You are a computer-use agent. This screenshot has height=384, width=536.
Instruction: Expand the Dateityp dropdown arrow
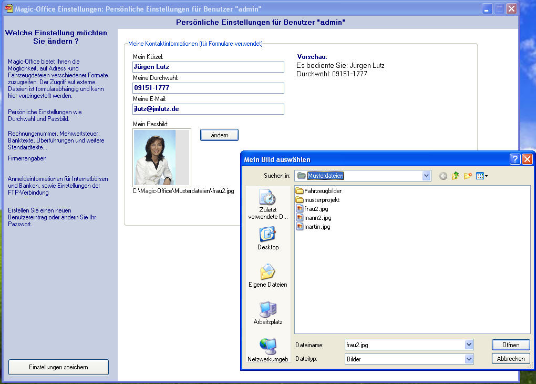[x=469, y=359]
